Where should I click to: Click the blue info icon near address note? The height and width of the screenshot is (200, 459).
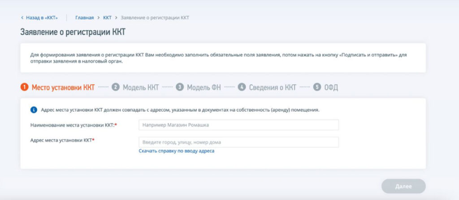point(34,110)
